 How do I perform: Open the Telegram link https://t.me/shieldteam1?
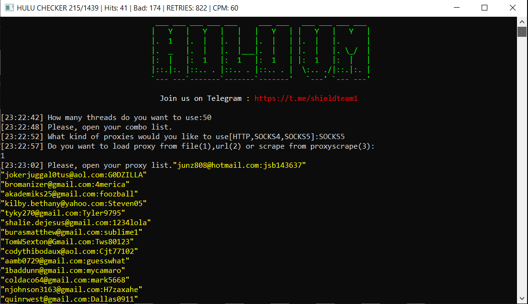pyautogui.click(x=306, y=98)
